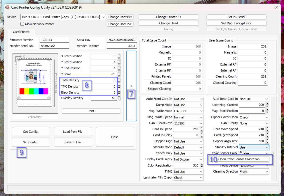Click the YMC Density value field
The height and width of the screenshot is (196, 284).
104,86
